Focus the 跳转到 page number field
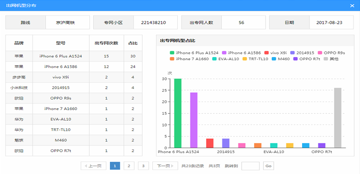Viewport: 360px width, 174px height. [251, 166]
